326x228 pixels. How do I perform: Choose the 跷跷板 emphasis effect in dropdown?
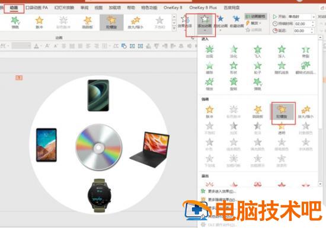point(258,112)
